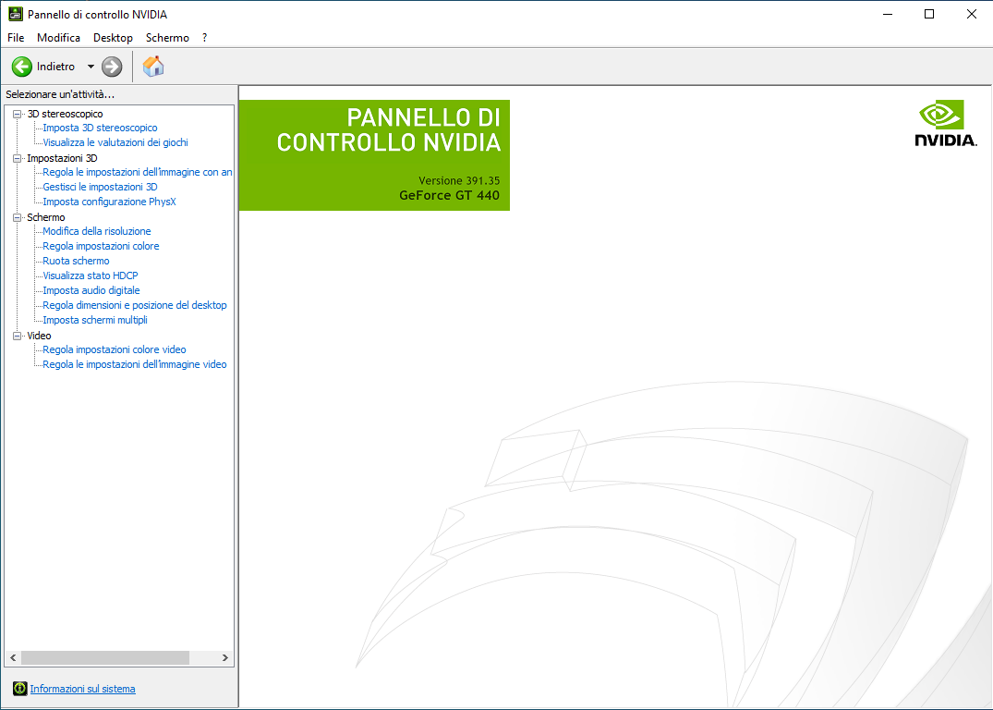The image size is (993, 710).
Task: Open the ? help menu
Action: (204, 38)
